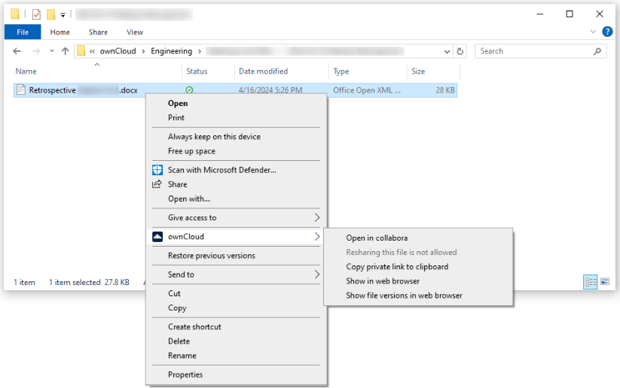Click the Microsoft Defender shield icon
The width and height of the screenshot is (620, 388).
pyautogui.click(x=157, y=170)
